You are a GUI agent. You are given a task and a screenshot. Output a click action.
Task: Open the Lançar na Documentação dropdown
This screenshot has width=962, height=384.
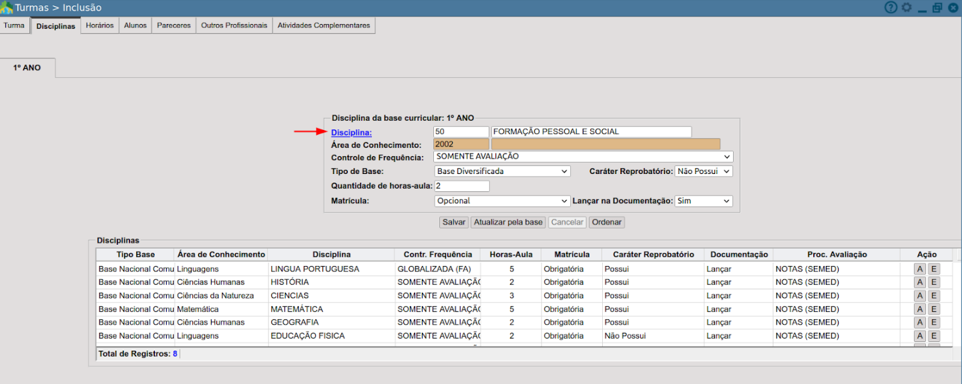(704, 201)
